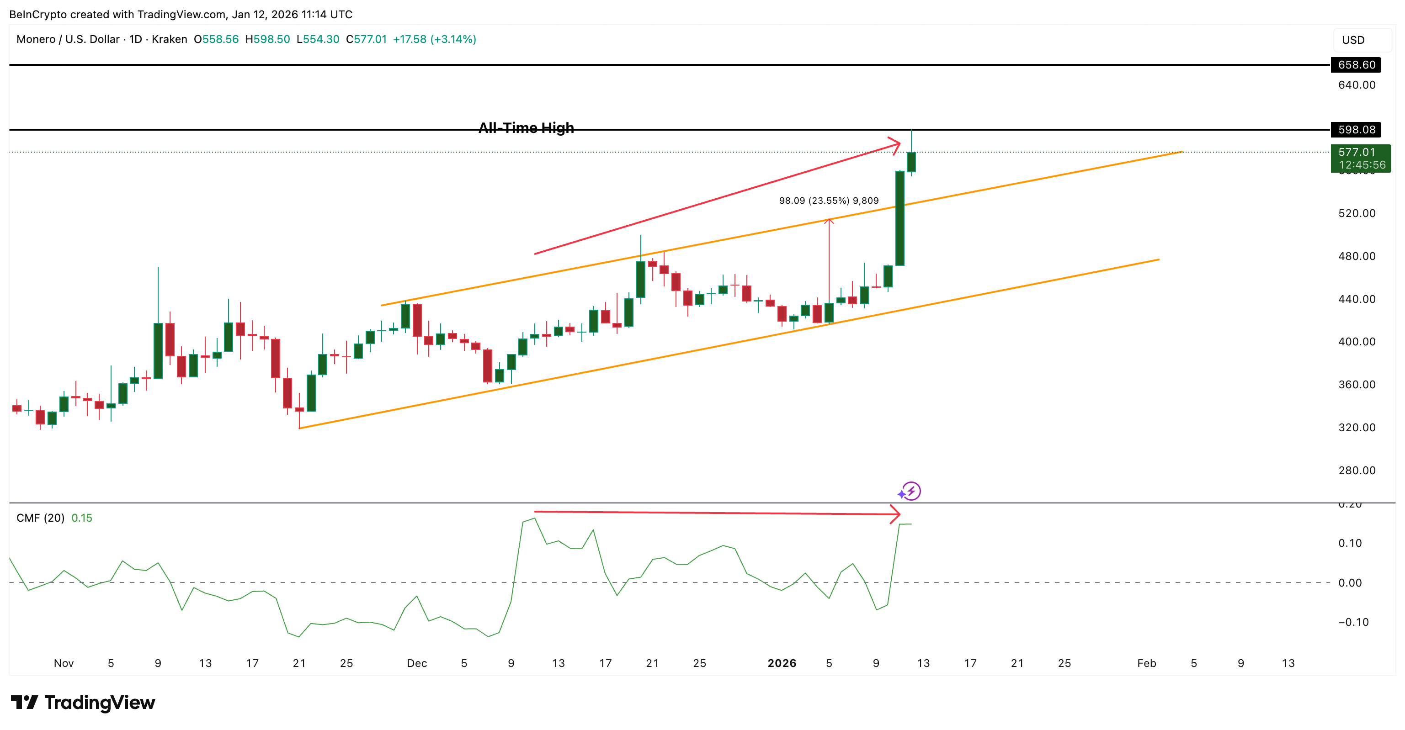
Task: Select the 2026 label on the time axis
Action: [x=782, y=663]
